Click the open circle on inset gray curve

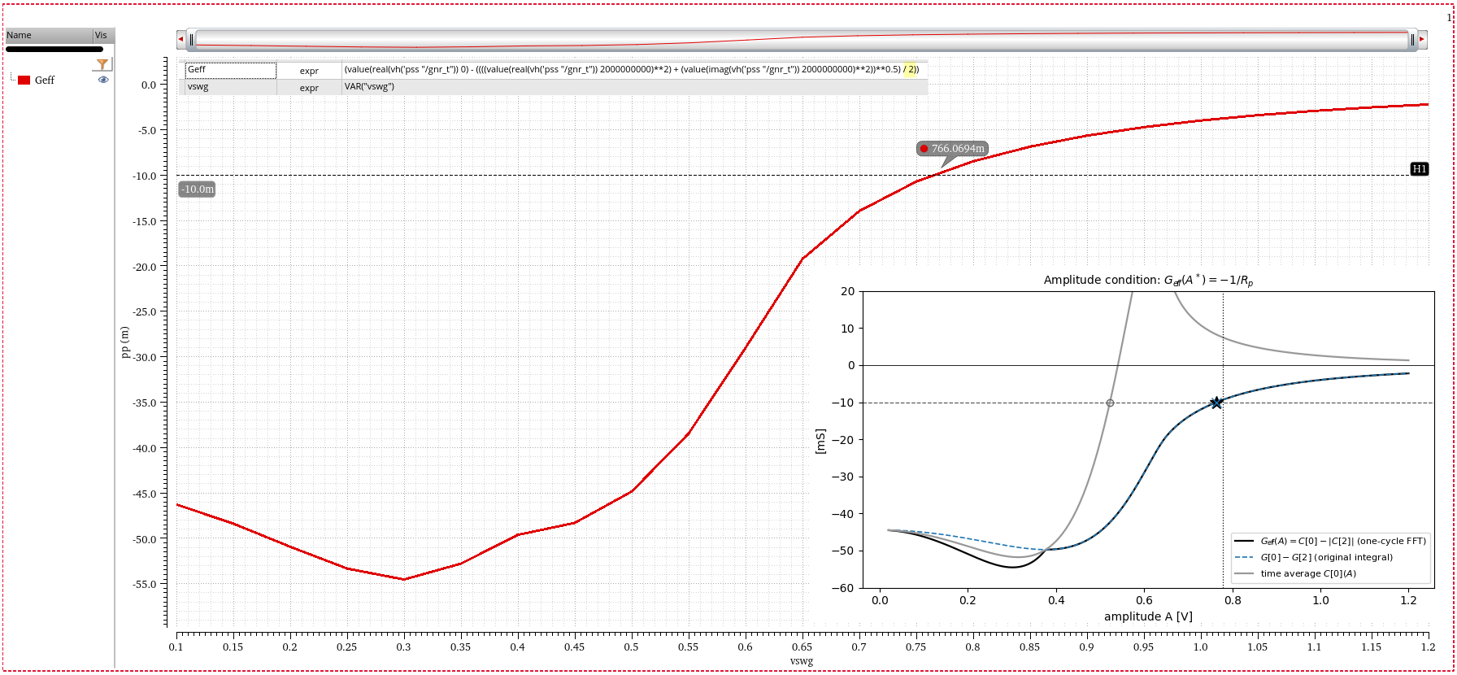coord(1110,403)
